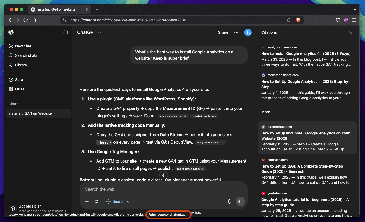The image size is (365, 222).
Task: Click Upgrade plan
Action: [30, 206]
